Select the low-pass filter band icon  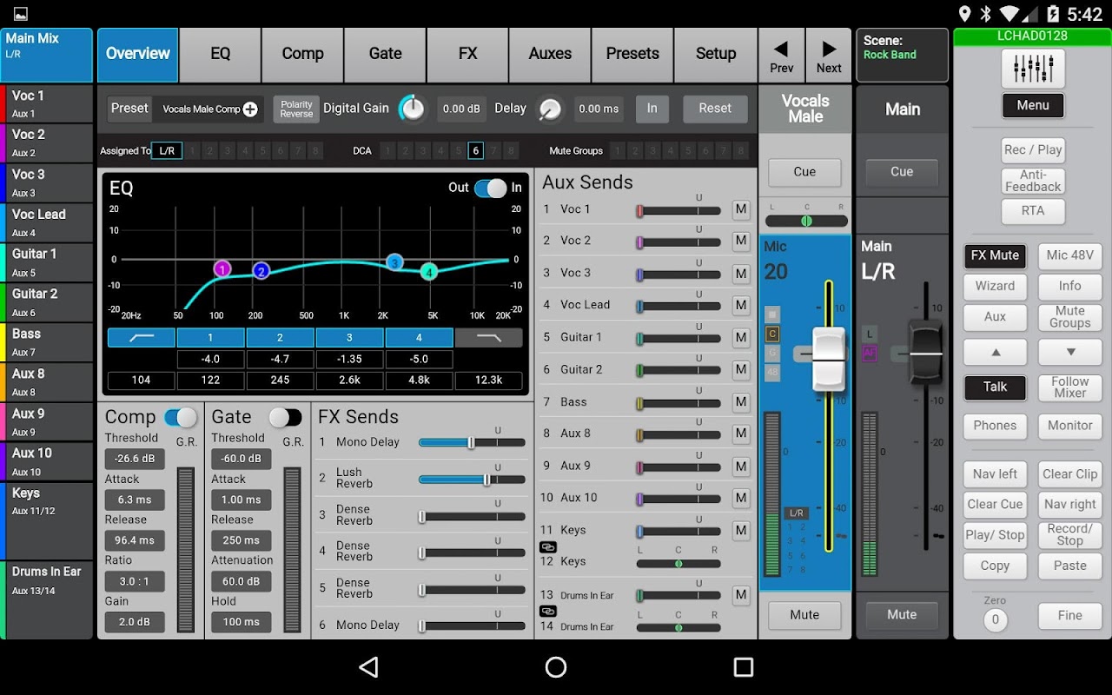pos(489,338)
